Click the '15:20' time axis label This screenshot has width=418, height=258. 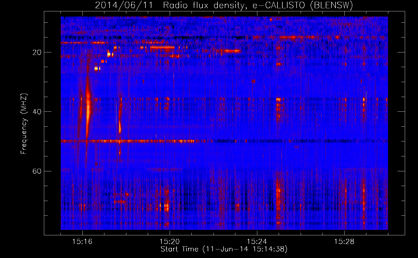(x=169, y=242)
